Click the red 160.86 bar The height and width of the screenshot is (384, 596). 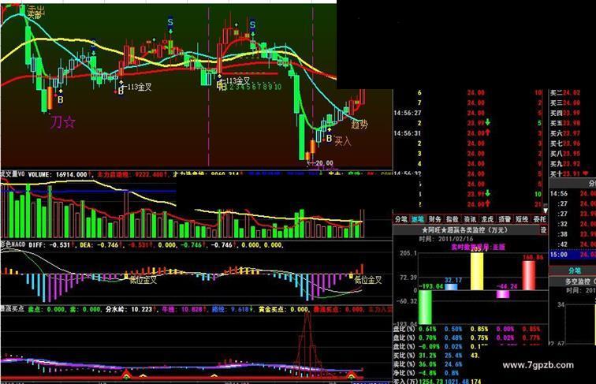click(x=529, y=275)
